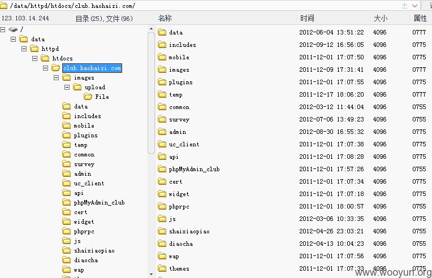
Task: Select admin folder in the tree
Action: 83,173
